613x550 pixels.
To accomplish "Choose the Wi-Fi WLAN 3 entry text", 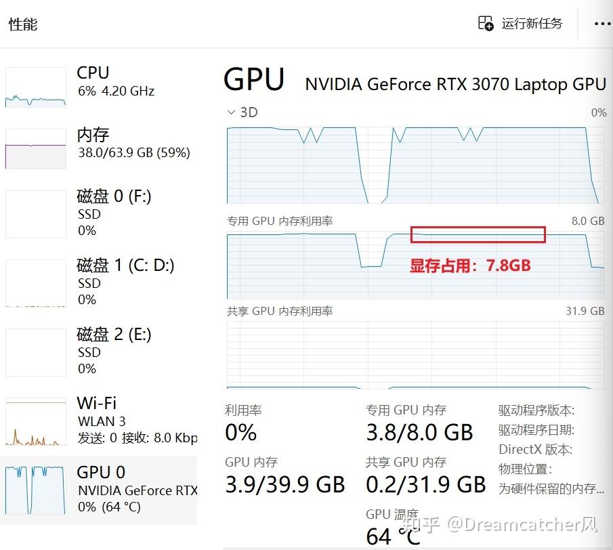I will pyautogui.click(x=102, y=421).
